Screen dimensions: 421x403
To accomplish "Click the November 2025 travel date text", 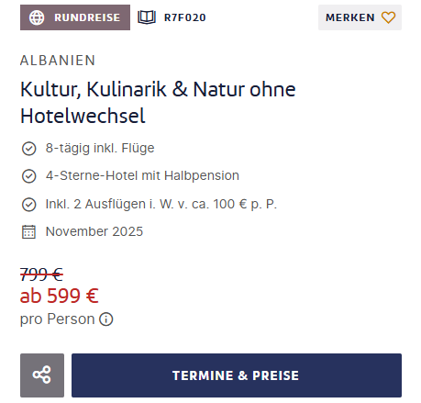I will [94, 231].
